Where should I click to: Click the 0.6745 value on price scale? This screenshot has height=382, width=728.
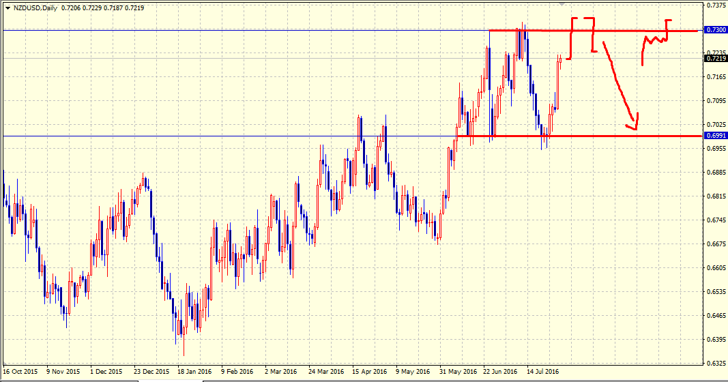(716, 220)
